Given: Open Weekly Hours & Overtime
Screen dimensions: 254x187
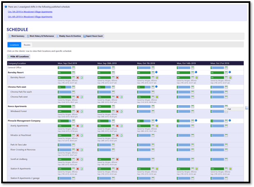Looking at the screenshot, I should coord(69,36).
